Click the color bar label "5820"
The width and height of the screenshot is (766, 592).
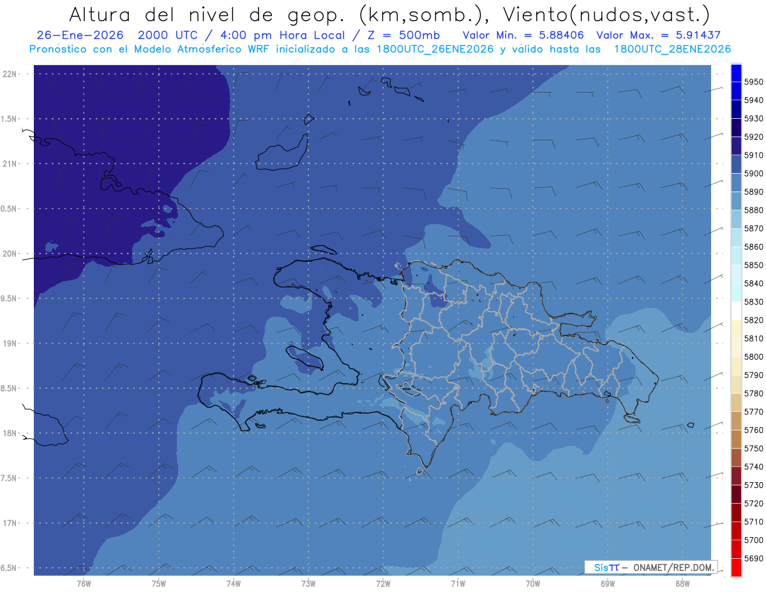[754, 320]
